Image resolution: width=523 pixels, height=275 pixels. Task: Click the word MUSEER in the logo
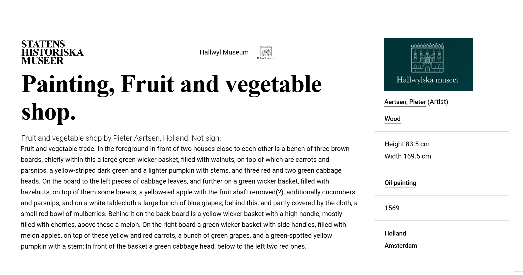point(42,61)
